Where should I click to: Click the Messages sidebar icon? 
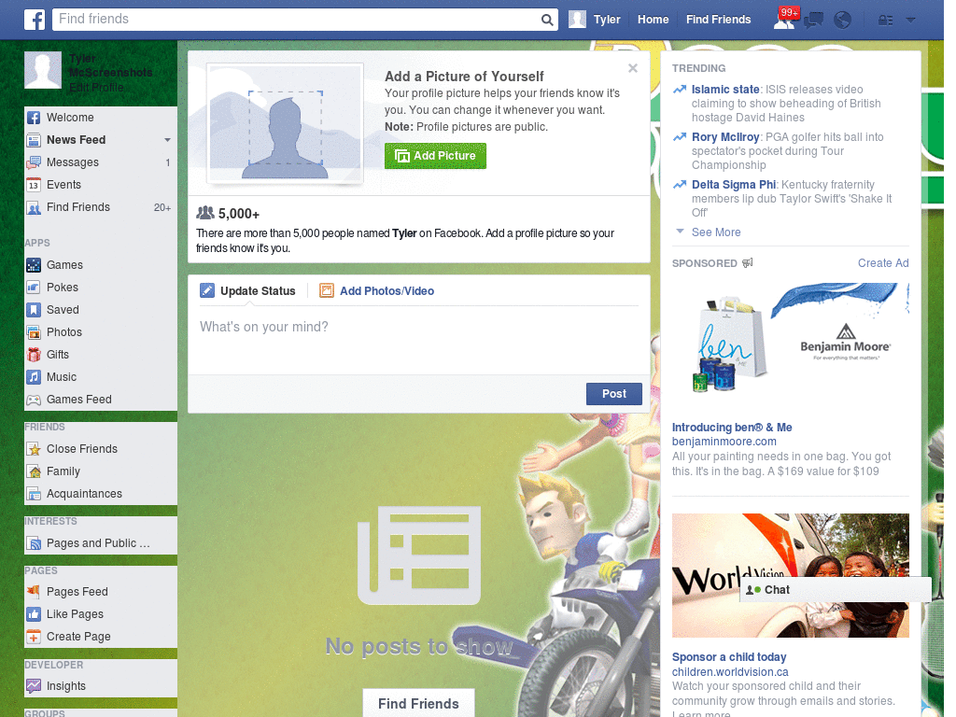tap(34, 162)
